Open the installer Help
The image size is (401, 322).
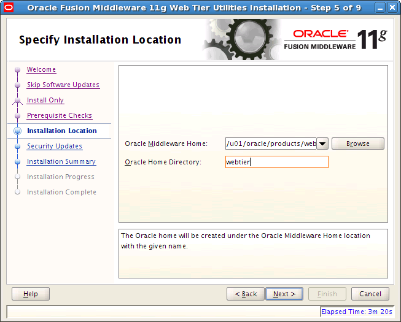pyautogui.click(x=31, y=294)
